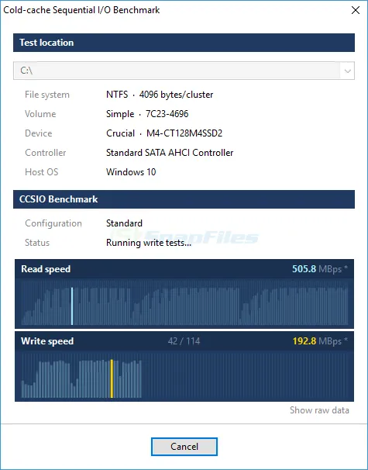This screenshot has height=470, width=368.
Task: Click Standard SATA AHCI Controller text
Action: (x=170, y=153)
